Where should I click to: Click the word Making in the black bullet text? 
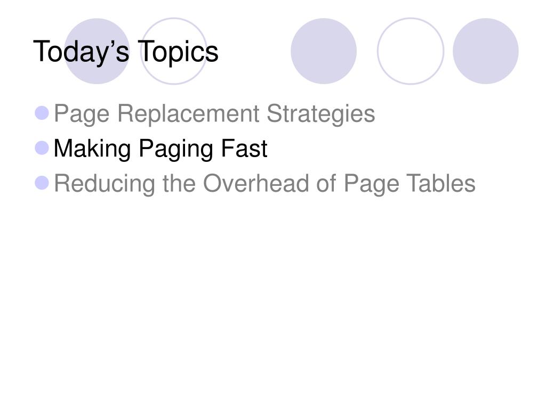92,150
